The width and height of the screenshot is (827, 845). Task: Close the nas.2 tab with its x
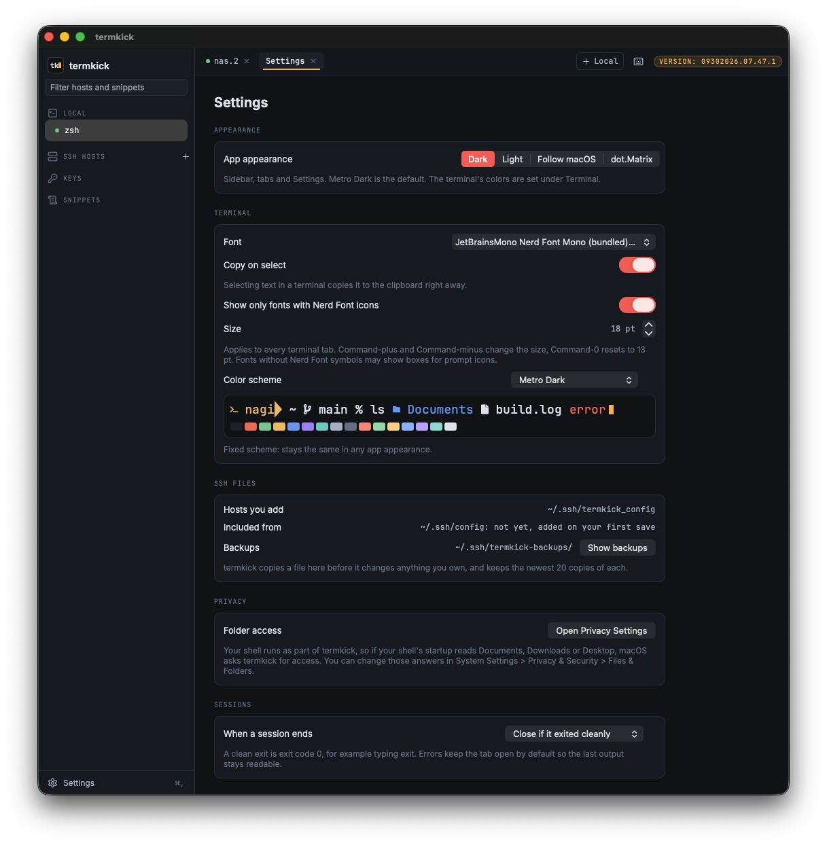[247, 61]
